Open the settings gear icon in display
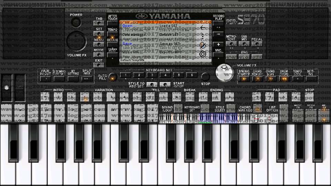Image resolution: width=331 pixels, height=186 pixels. (203, 54)
